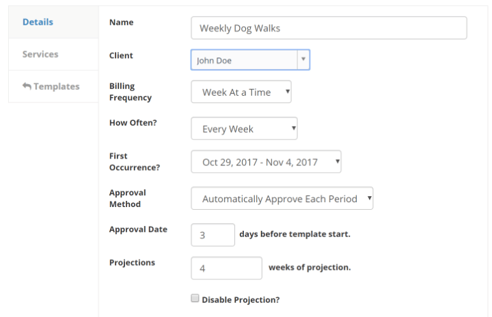
Task: Click the Approval Method label
Action: click(128, 198)
